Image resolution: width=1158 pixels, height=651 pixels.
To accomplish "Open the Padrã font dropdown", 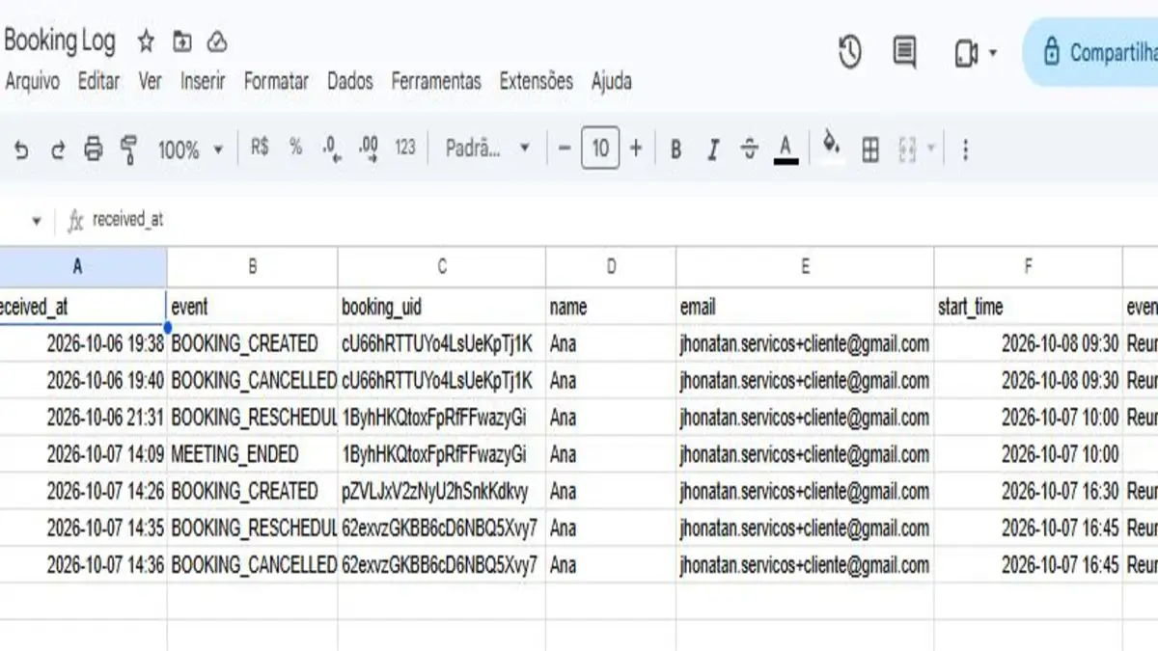I will point(487,149).
